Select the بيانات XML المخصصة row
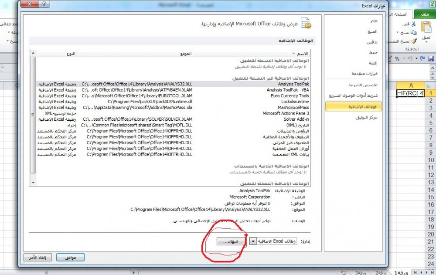 173,154
